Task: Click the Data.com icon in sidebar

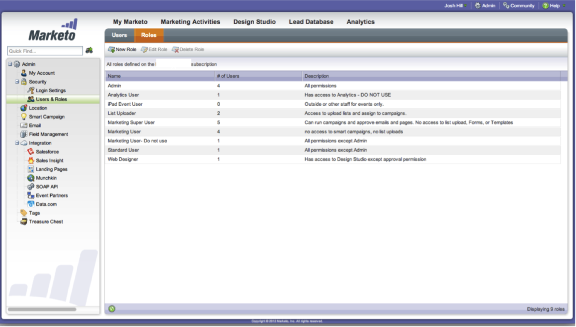Action: [31, 204]
